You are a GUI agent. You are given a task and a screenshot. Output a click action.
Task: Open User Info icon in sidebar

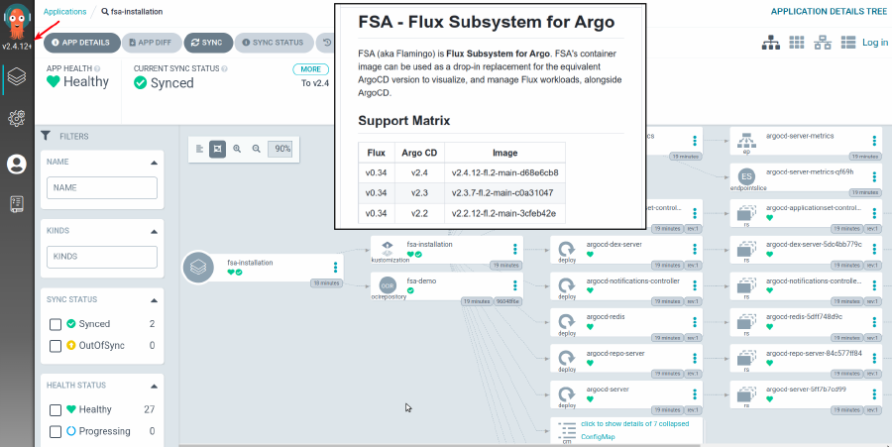tap(16, 164)
